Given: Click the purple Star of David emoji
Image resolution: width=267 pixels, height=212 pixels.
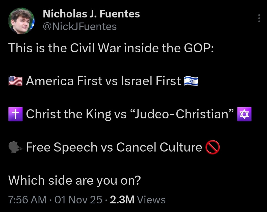Looking at the screenshot, I should (245, 114).
